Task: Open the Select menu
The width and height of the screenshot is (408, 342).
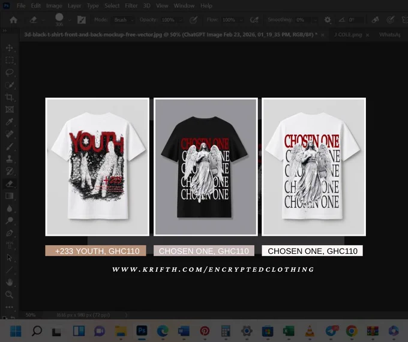Action: click(x=112, y=6)
